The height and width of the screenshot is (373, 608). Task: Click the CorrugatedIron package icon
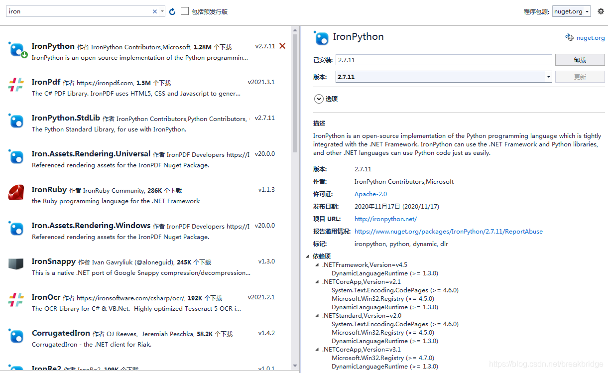click(x=16, y=336)
